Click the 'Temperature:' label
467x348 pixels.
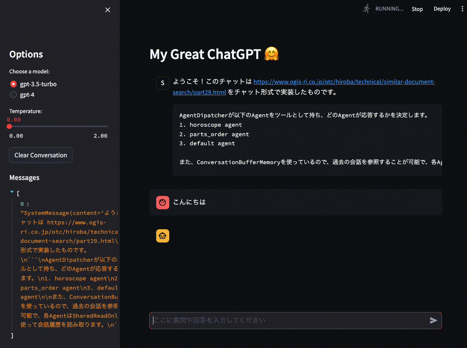26,111
